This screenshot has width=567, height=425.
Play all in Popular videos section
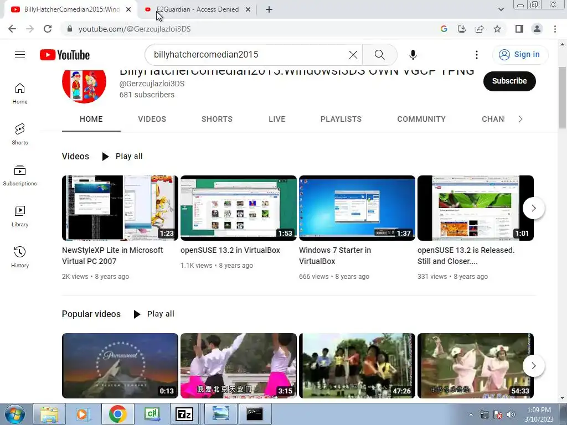[154, 314]
